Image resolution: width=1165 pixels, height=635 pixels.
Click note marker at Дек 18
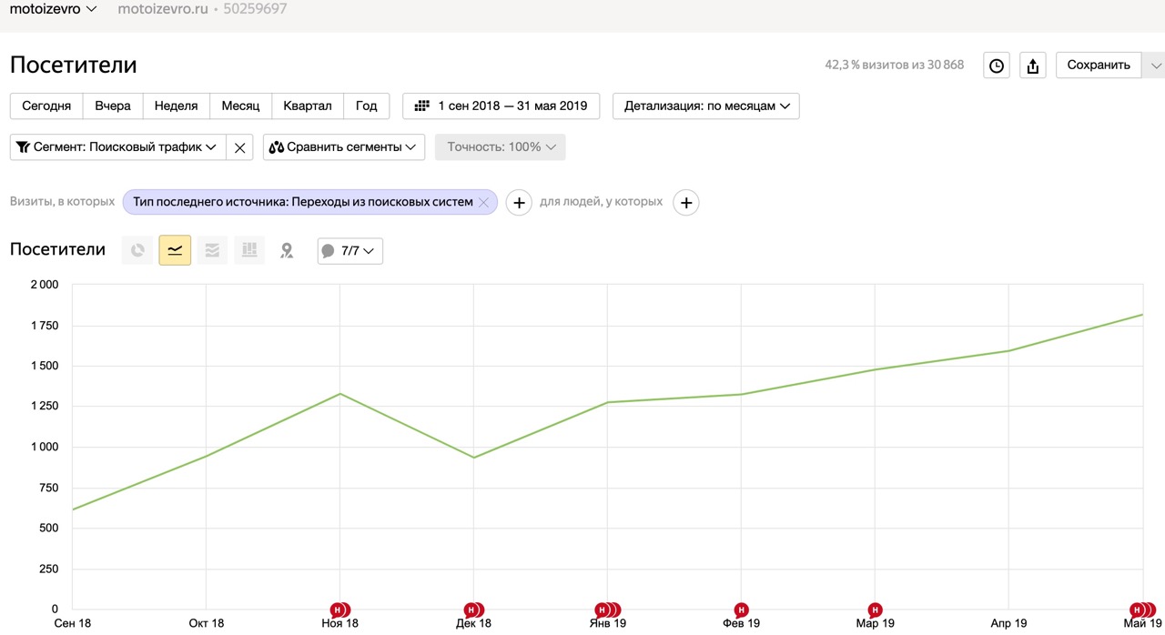click(x=472, y=610)
